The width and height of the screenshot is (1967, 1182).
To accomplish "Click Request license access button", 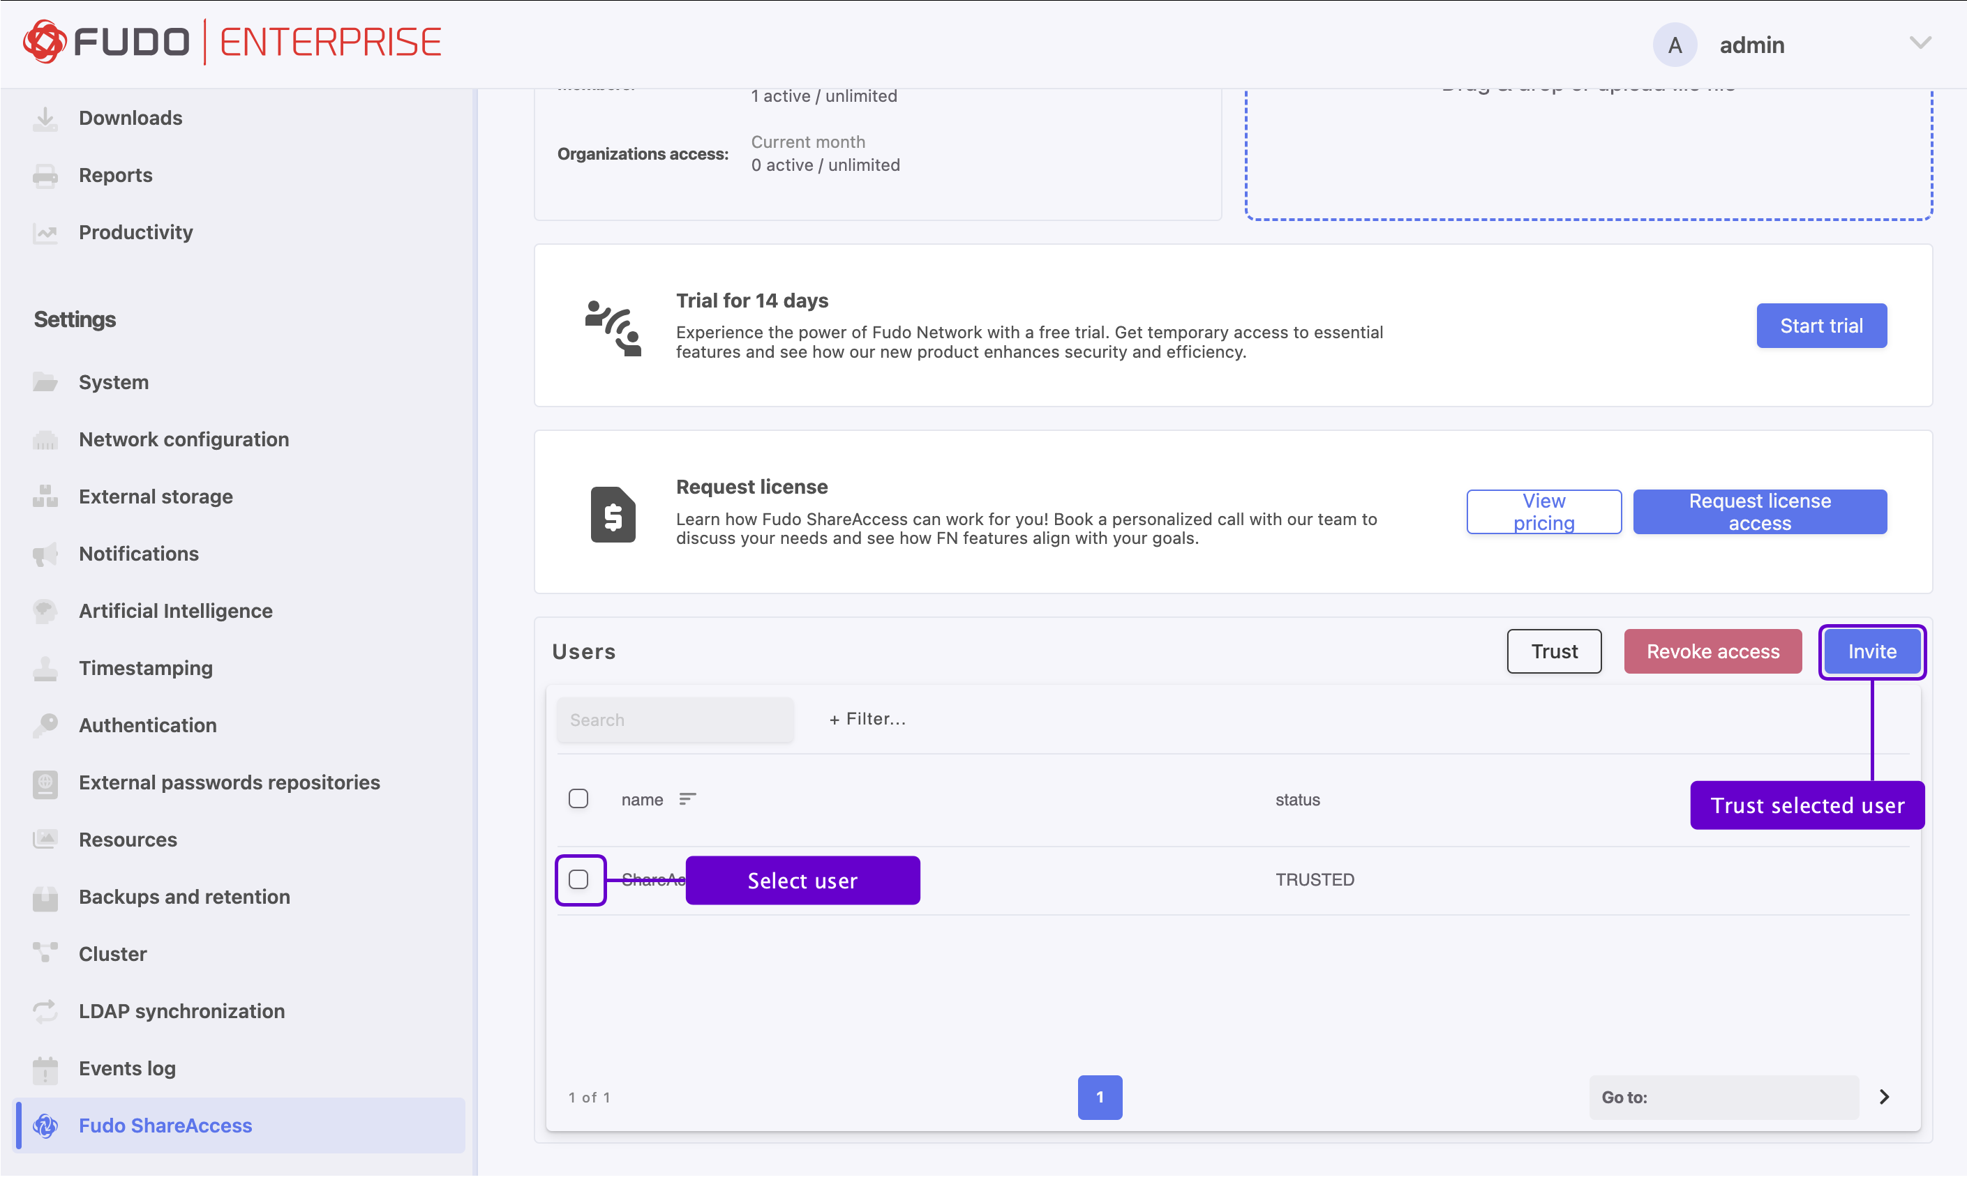I will (1760, 512).
